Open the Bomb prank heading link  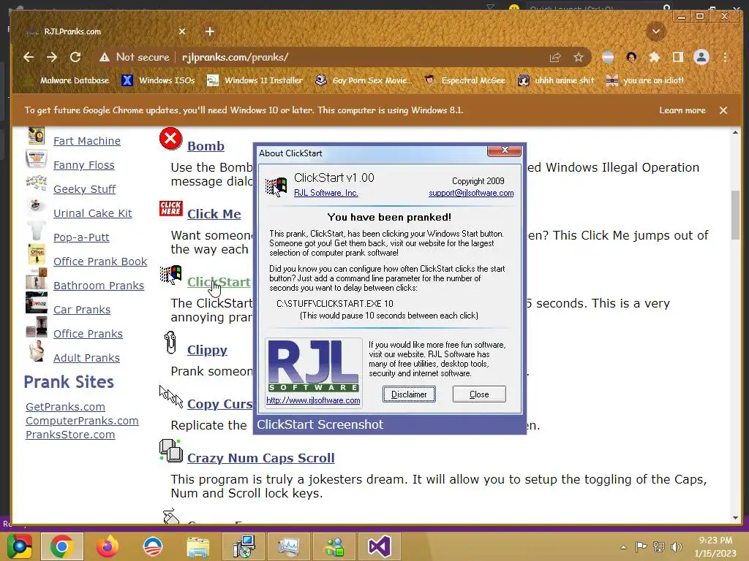pos(206,146)
